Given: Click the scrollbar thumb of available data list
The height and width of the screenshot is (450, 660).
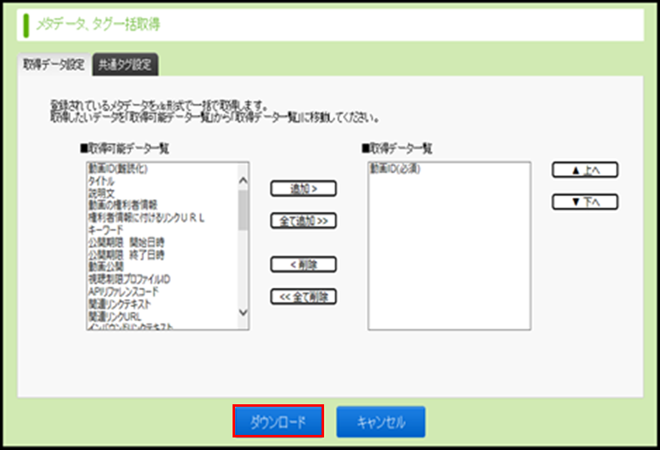Looking at the screenshot, I should tap(244, 210).
